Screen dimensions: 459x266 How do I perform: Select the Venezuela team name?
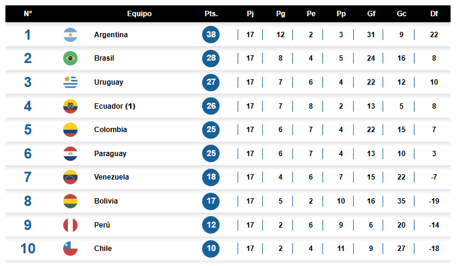pyautogui.click(x=111, y=177)
